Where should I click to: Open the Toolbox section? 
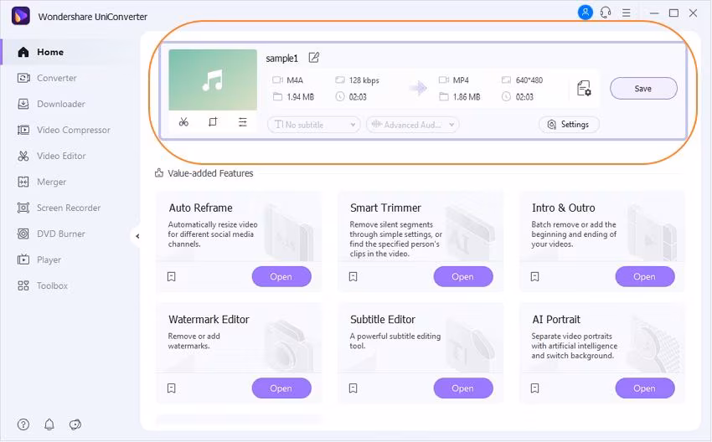70,285
